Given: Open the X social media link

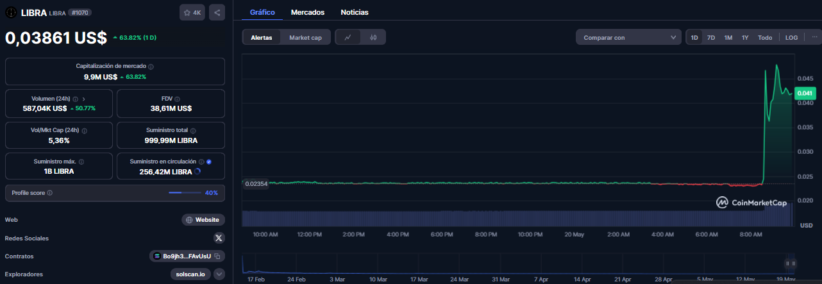Looking at the screenshot, I should [219, 238].
